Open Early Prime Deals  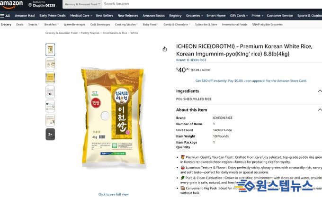pos(53,16)
